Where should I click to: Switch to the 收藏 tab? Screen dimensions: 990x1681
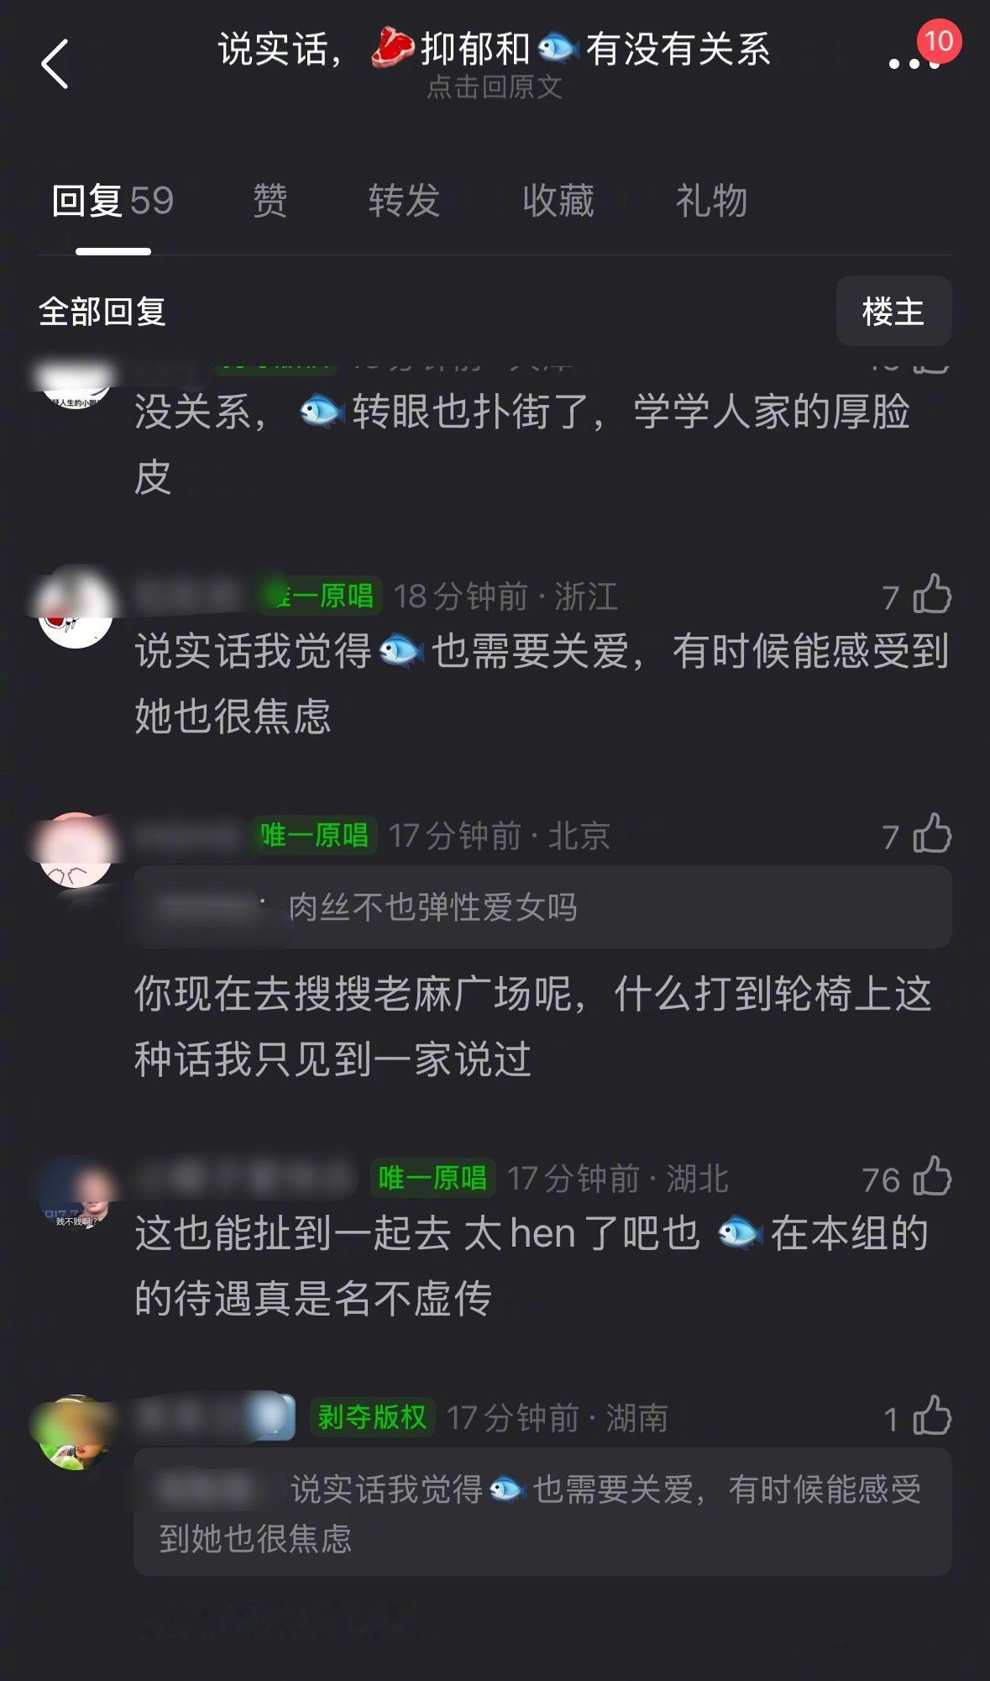click(558, 201)
